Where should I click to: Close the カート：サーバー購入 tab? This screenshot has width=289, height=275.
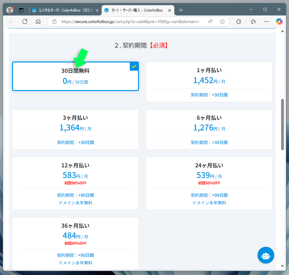[x=169, y=11]
